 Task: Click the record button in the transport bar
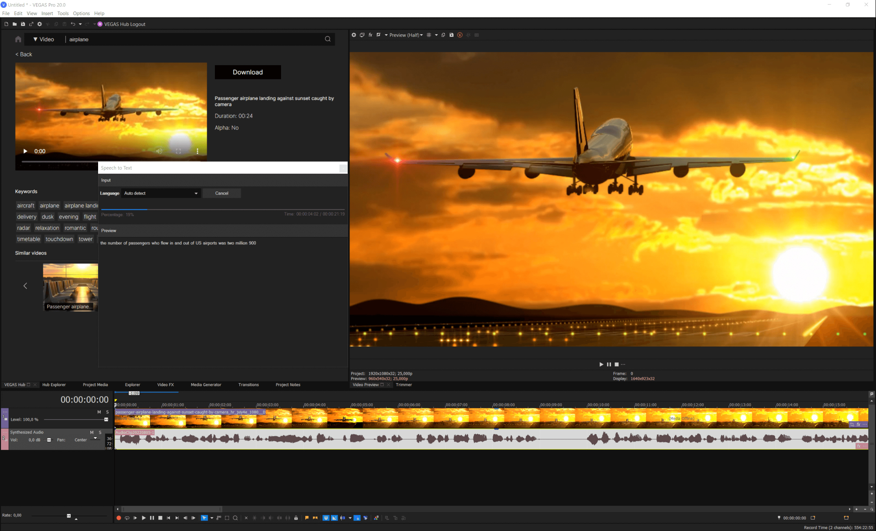tap(119, 518)
